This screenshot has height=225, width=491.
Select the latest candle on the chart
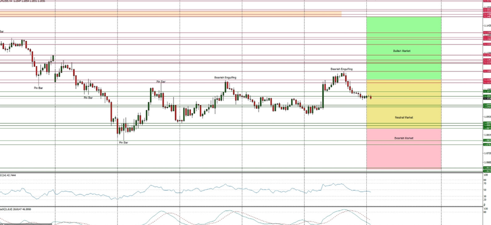370,97
